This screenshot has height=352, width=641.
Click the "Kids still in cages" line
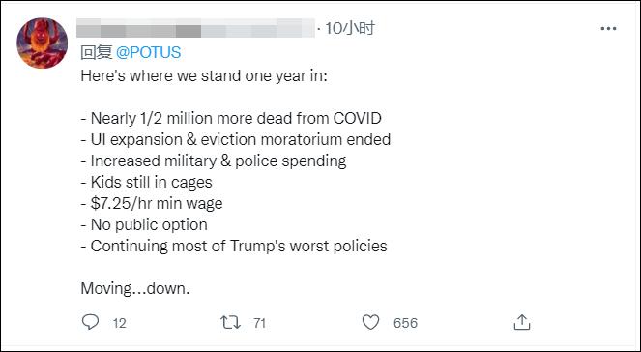(147, 183)
